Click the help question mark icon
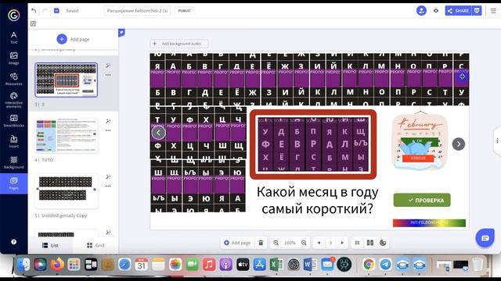501x281 pixels. coord(14,242)
